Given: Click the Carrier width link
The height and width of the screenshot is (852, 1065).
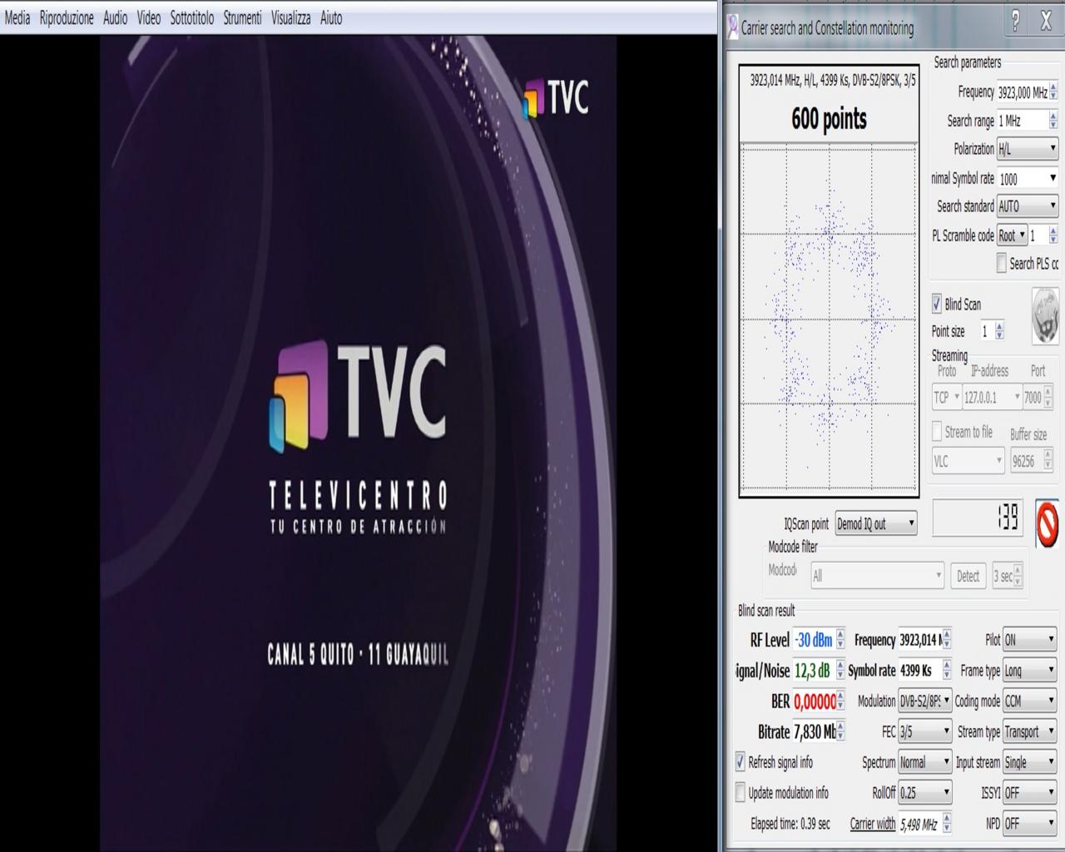Looking at the screenshot, I should tap(873, 824).
